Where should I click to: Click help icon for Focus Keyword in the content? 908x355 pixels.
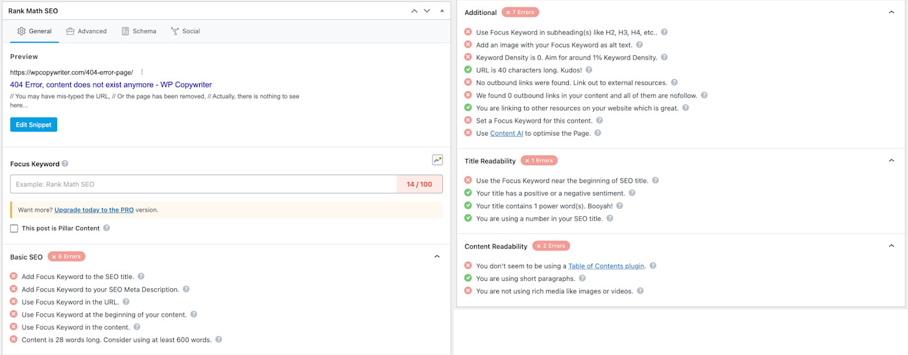coord(137,327)
